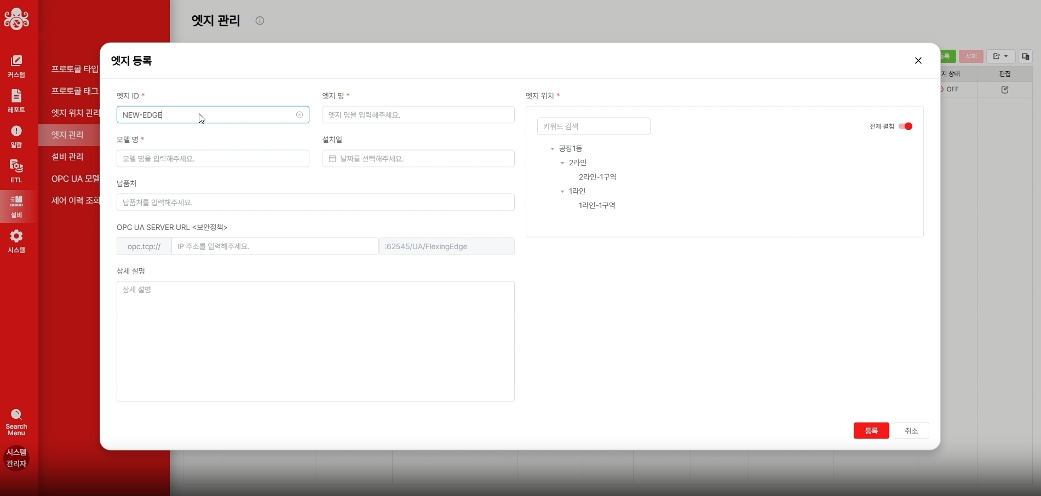Select the 프로토콜 타입 menu item
1041x496 pixels.
75,69
